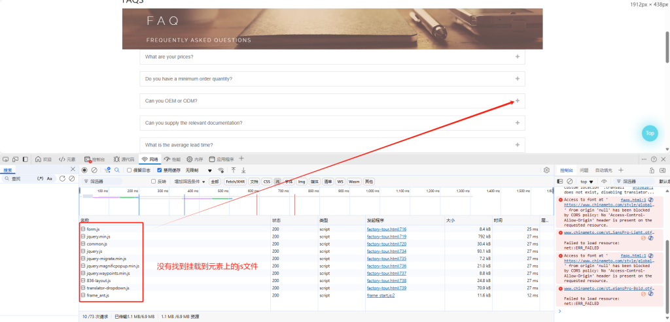Expand the console prompt chevron at bottom
This screenshot has width=670, height=322.
pos(560,311)
